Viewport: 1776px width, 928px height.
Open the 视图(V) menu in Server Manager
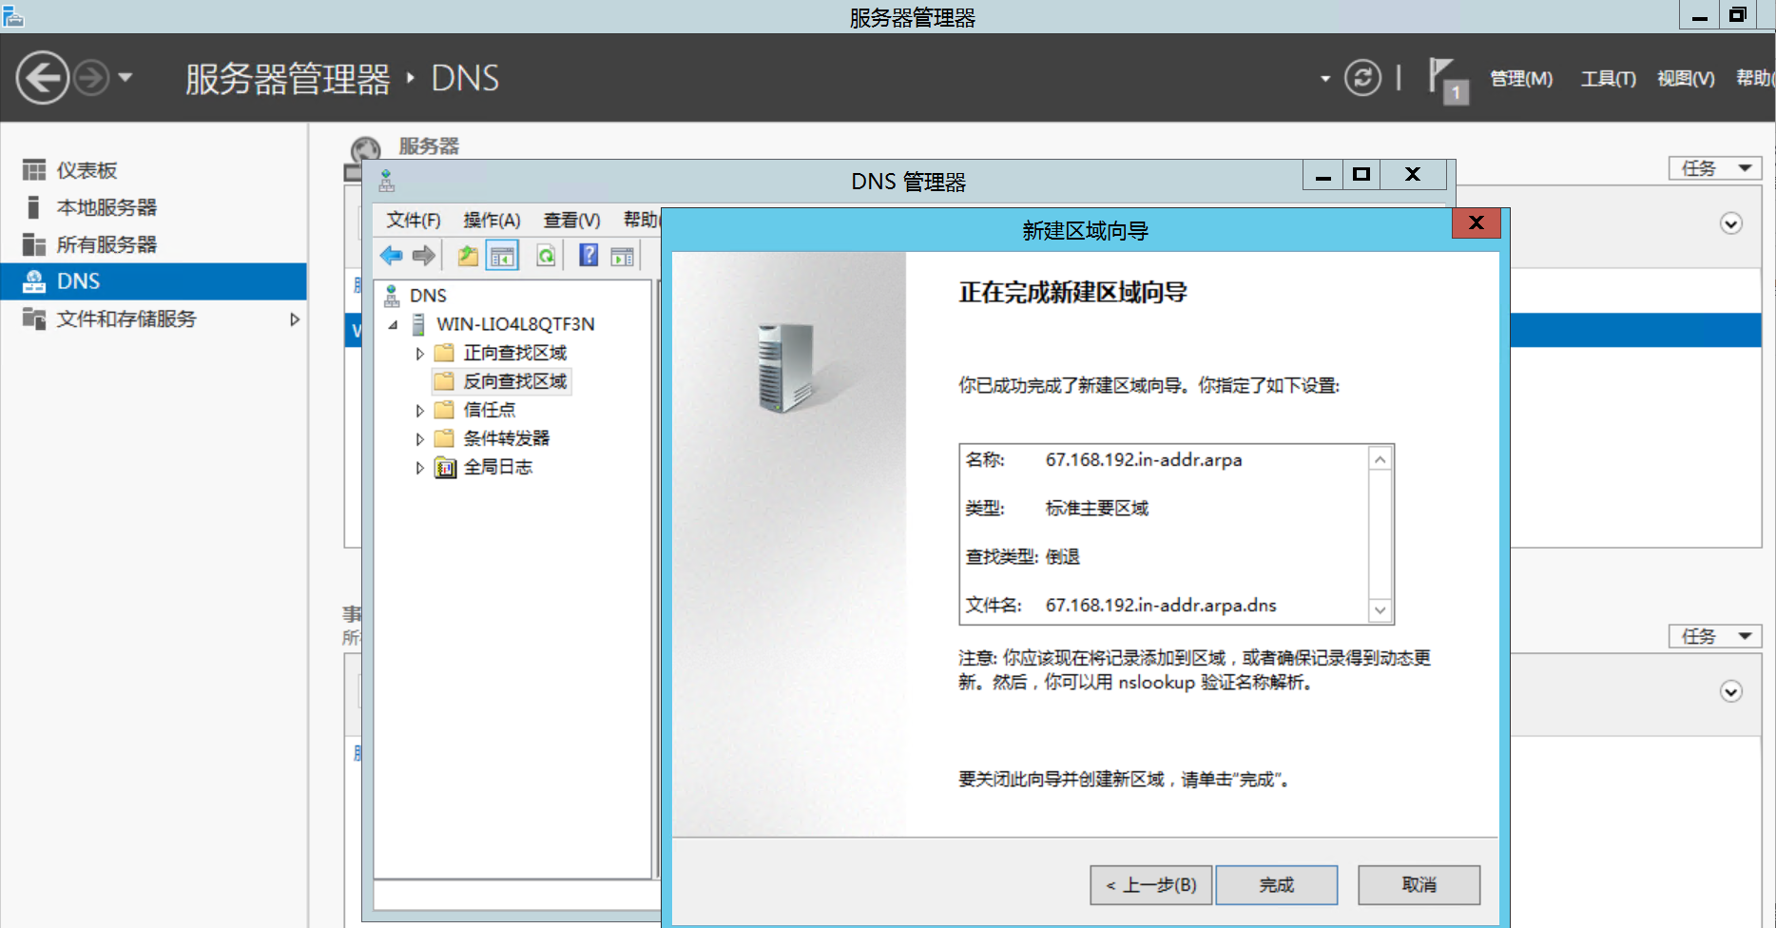tap(1686, 78)
